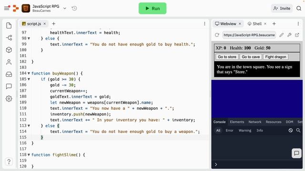Click the 'Gold: 50' status text

(263, 48)
